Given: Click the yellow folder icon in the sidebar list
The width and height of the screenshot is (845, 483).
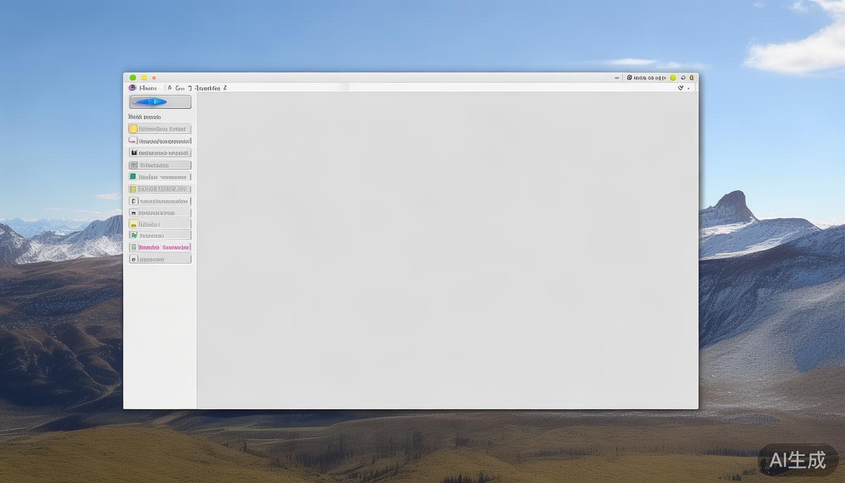Looking at the screenshot, I should coord(133,224).
